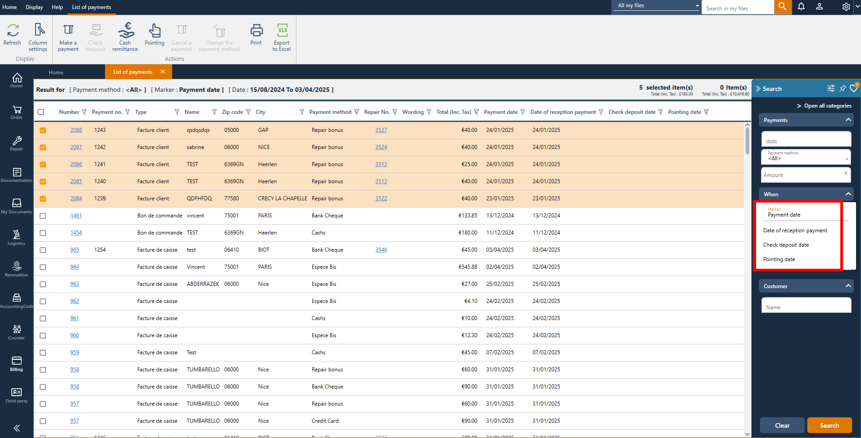Open Documentation in sidebar

point(17,175)
